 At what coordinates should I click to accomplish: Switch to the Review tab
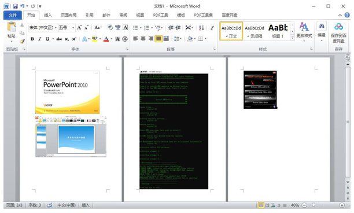[x=123, y=15]
